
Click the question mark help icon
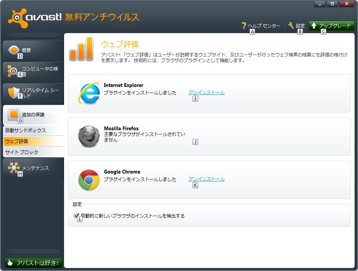[x=244, y=26]
